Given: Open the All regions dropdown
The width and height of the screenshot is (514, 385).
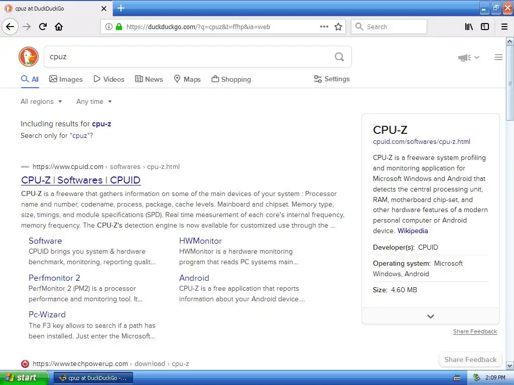Looking at the screenshot, I should click(x=41, y=101).
